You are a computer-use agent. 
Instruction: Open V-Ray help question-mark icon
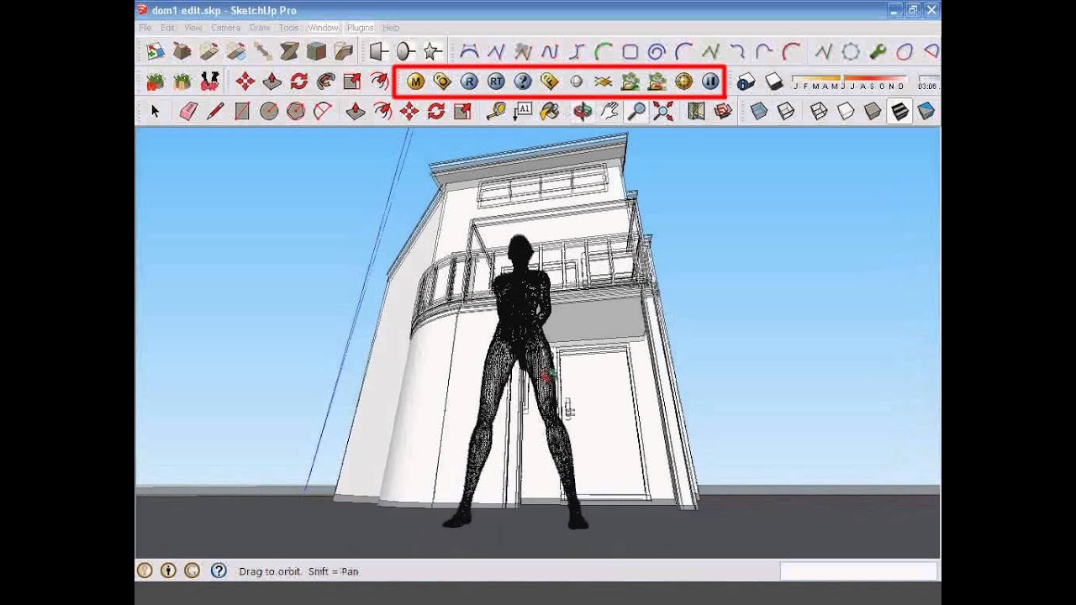(523, 82)
